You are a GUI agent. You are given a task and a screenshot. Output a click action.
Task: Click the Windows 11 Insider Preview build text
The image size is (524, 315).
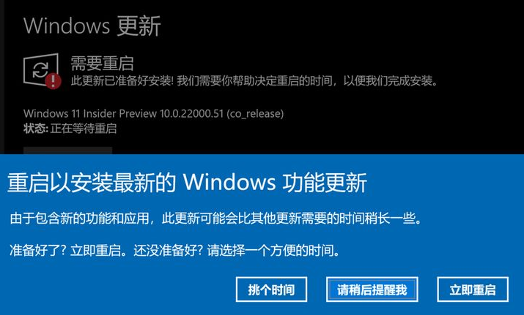154,114
